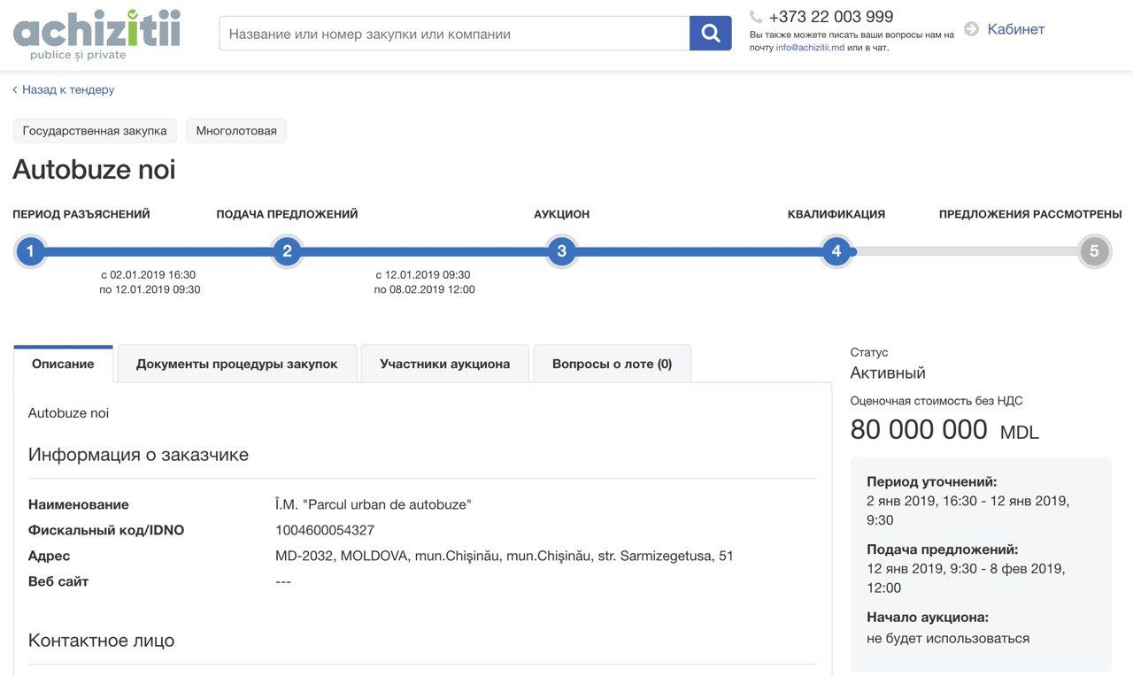Viewport: 1133px width, 676px height.
Task: Select step 4 Квалификация marker
Action: pos(836,251)
